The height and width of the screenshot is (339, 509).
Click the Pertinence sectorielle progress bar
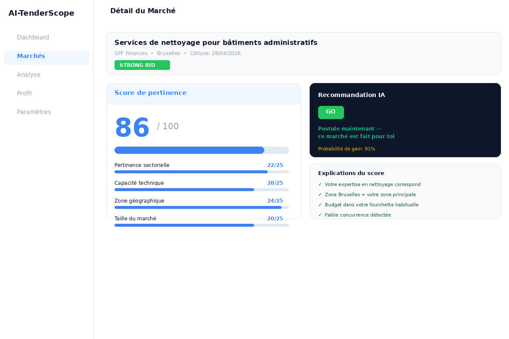[201, 172]
